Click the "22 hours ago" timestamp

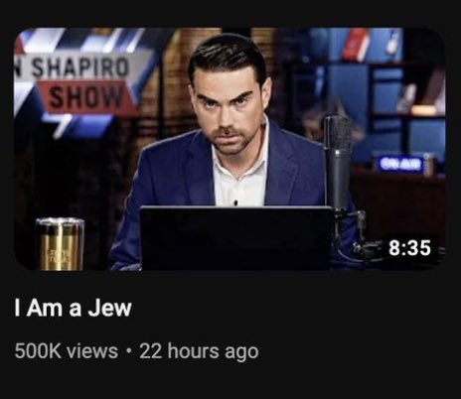199,351
